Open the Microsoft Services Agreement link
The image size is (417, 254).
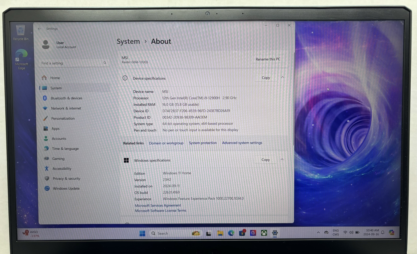point(158,205)
